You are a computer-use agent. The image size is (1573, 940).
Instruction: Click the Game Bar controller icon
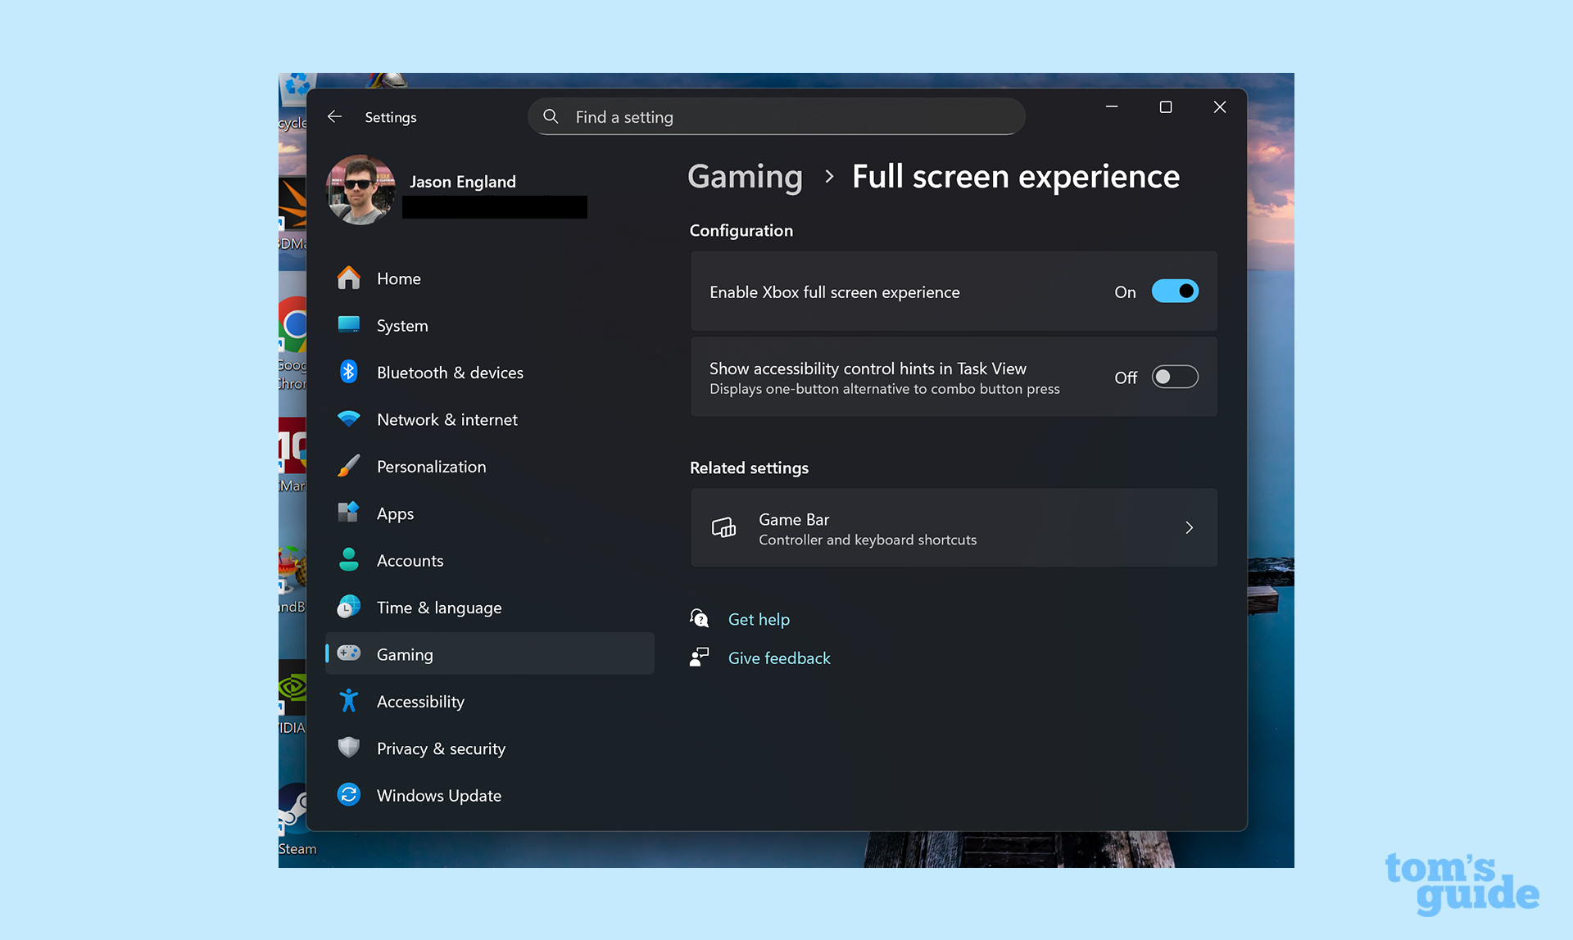[724, 528]
